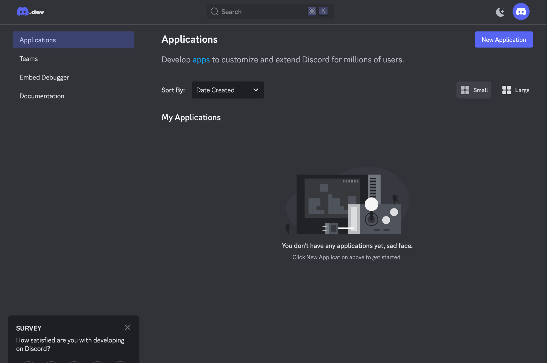Image resolution: width=547 pixels, height=363 pixels.
Task: Click the SURVEY heading
Action: [29, 328]
